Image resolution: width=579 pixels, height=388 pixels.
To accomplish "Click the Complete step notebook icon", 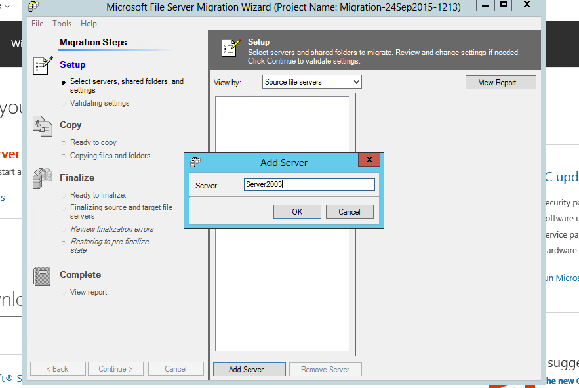I will (x=42, y=276).
